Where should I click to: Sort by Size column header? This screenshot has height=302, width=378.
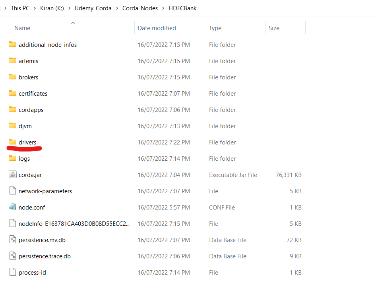tap(274, 28)
